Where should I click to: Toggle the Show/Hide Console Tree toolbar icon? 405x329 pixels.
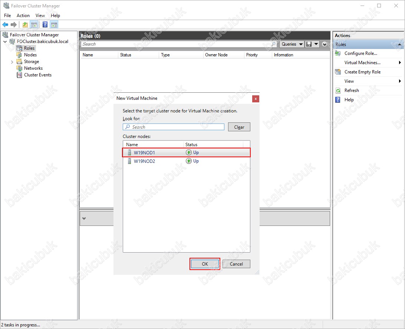34,24
